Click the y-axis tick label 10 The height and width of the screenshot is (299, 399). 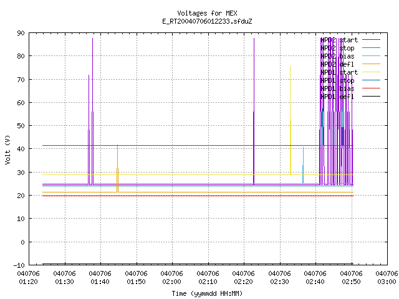coord(21,219)
